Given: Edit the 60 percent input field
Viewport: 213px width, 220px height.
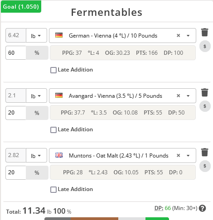Looking at the screenshot, I should pos(16,53).
